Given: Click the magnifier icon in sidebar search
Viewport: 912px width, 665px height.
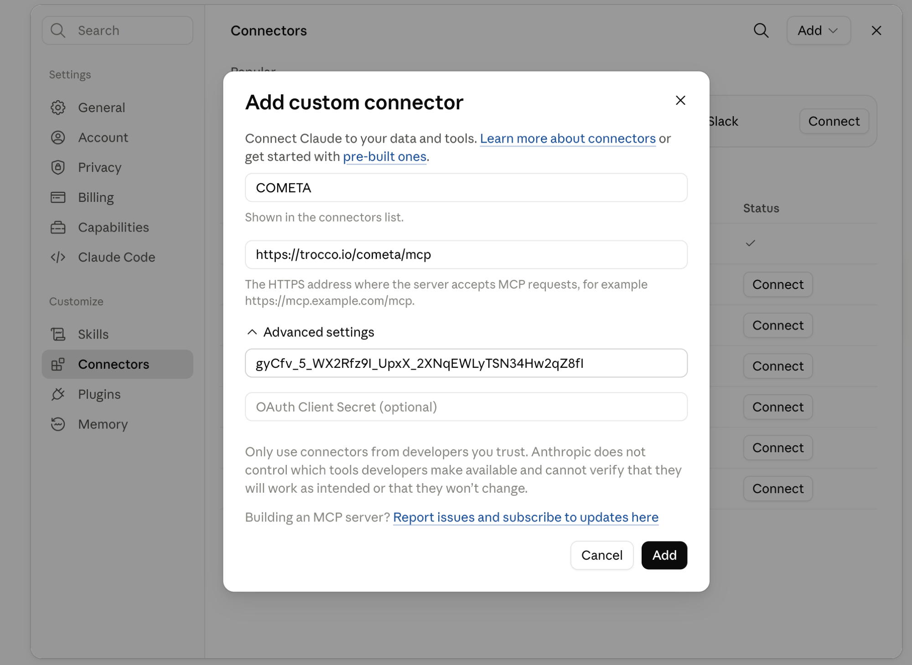Looking at the screenshot, I should (58, 31).
